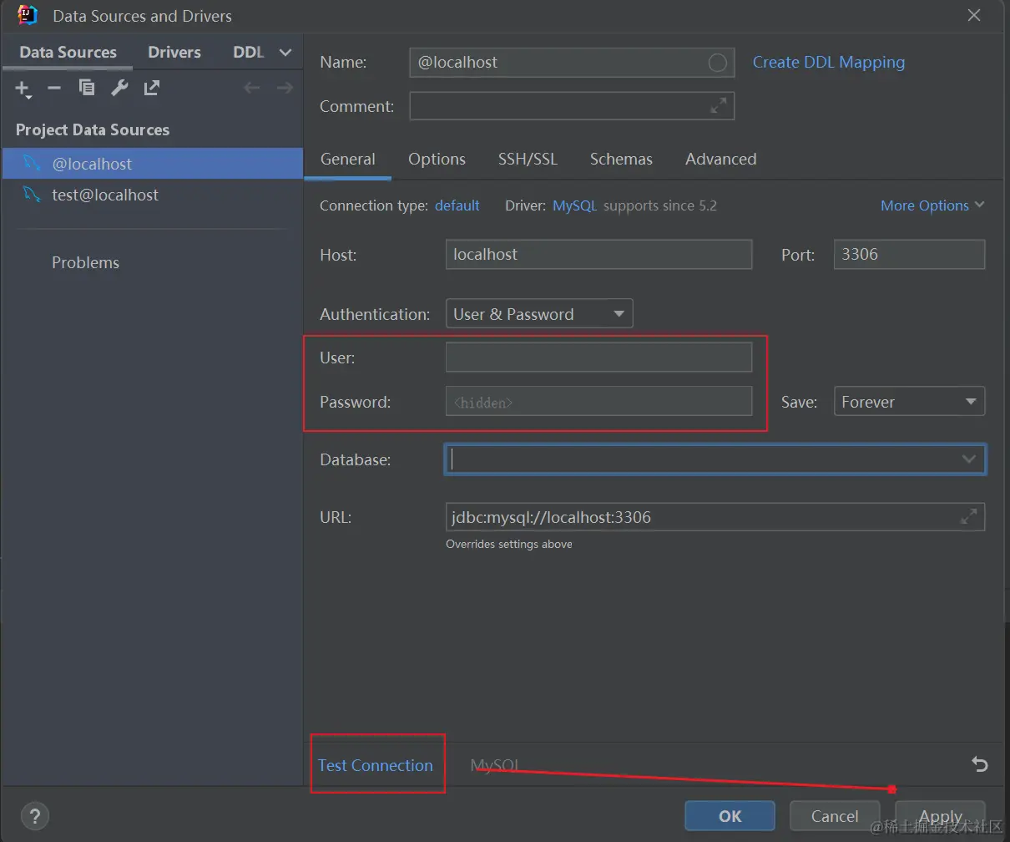The width and height of the screenshot is (1010, 842).
Task: Click the Port input field
Action: [x=909, y=254]
